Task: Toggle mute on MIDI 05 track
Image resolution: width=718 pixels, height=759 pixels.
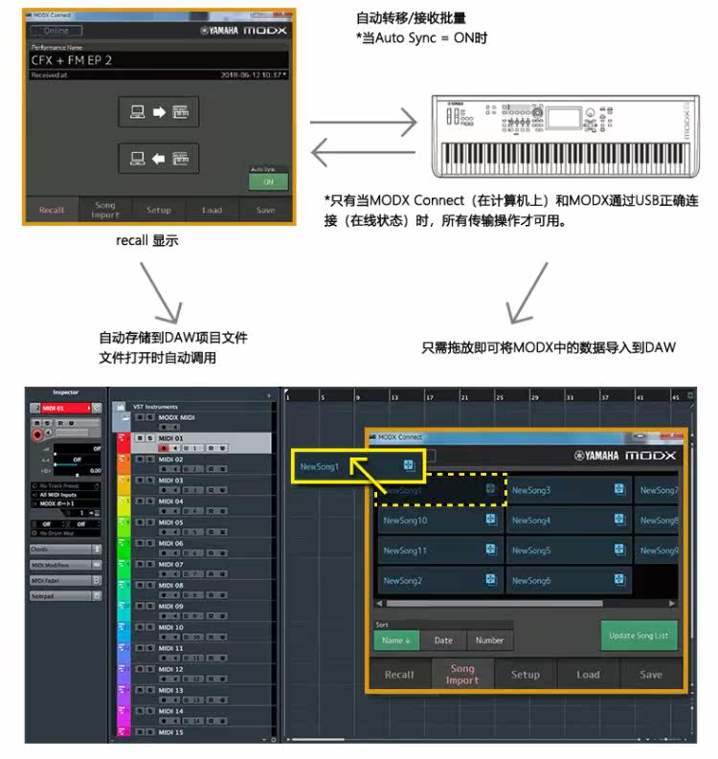Action: tap(140, 523)
